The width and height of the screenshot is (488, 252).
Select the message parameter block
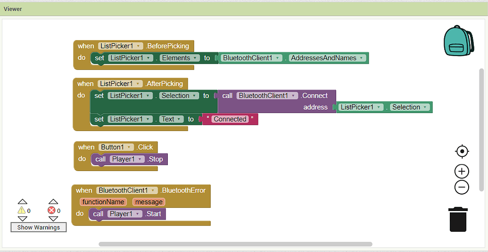pyautogui.click(x=149, y=202)
